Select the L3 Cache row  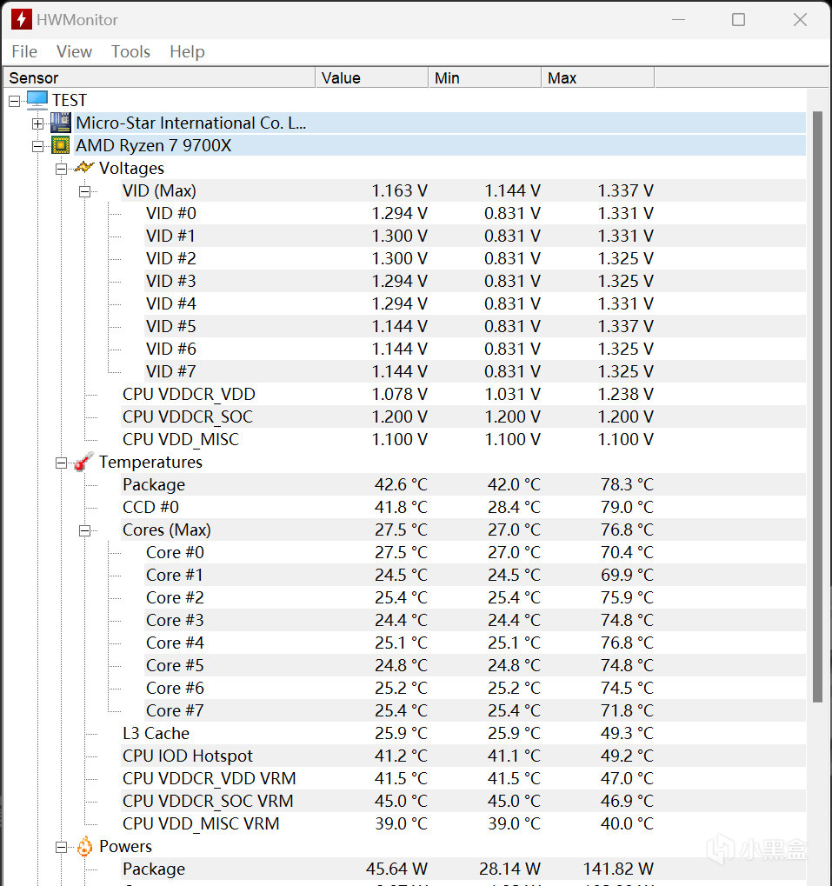pos(463,733)
